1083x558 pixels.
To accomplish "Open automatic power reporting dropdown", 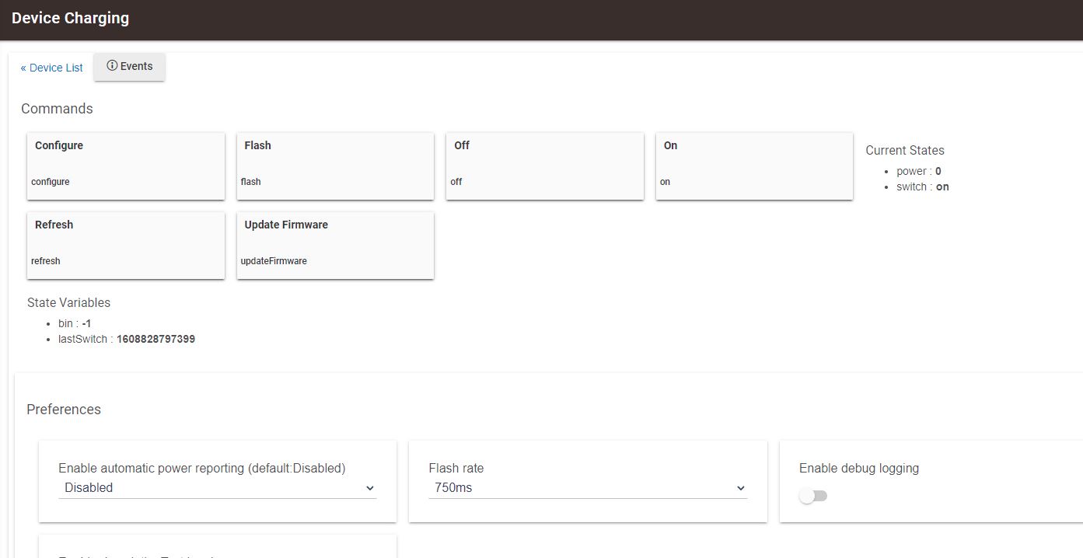I will pos(218,488).
